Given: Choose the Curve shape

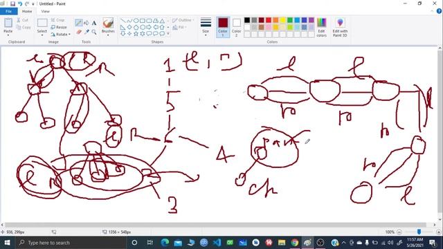Looking at the screenshot, I should coord(129,21).
